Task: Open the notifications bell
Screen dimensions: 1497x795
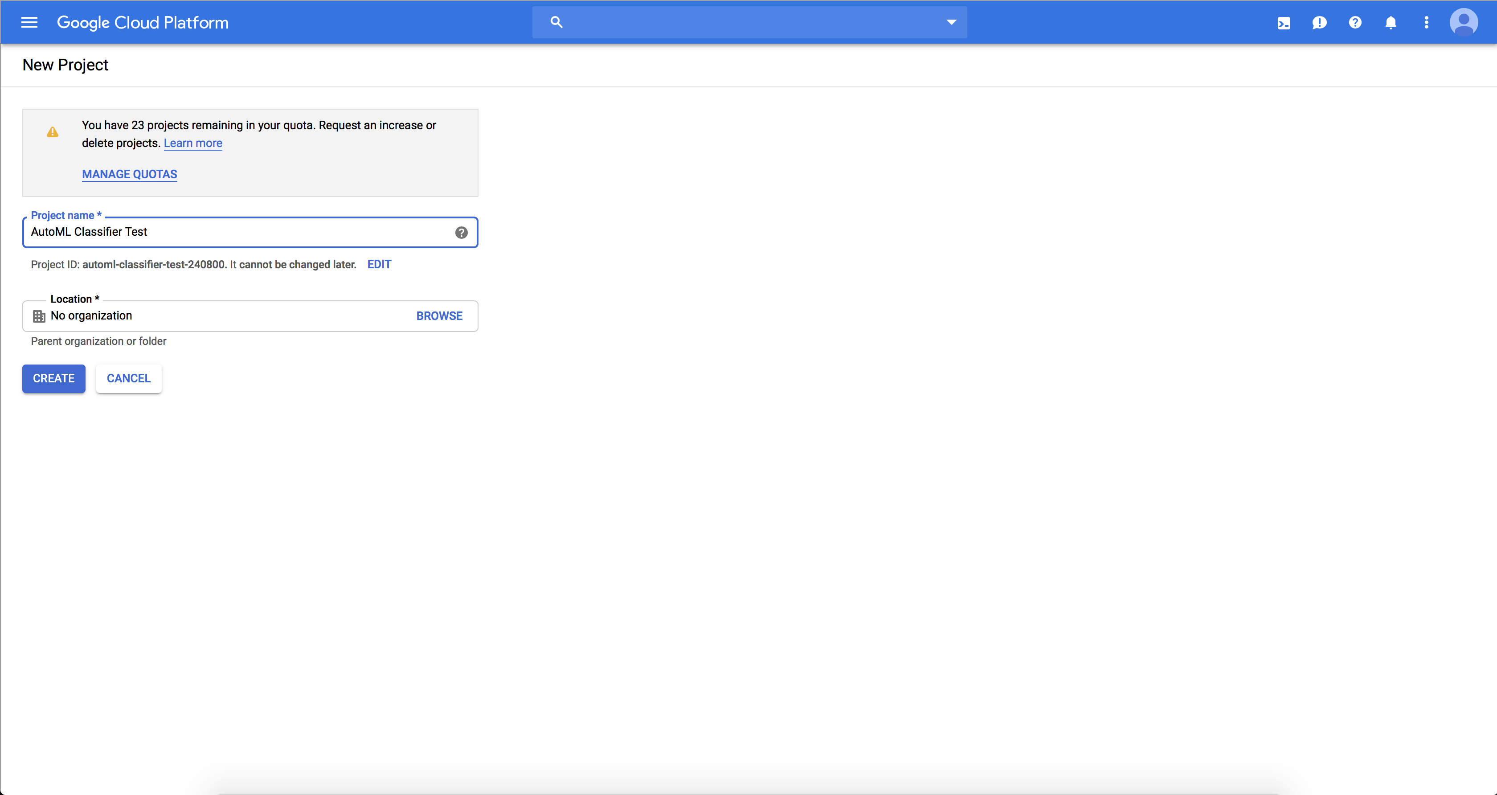Action: click(1391, 23)
